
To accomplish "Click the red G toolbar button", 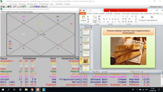I will [x=46, y=6].
